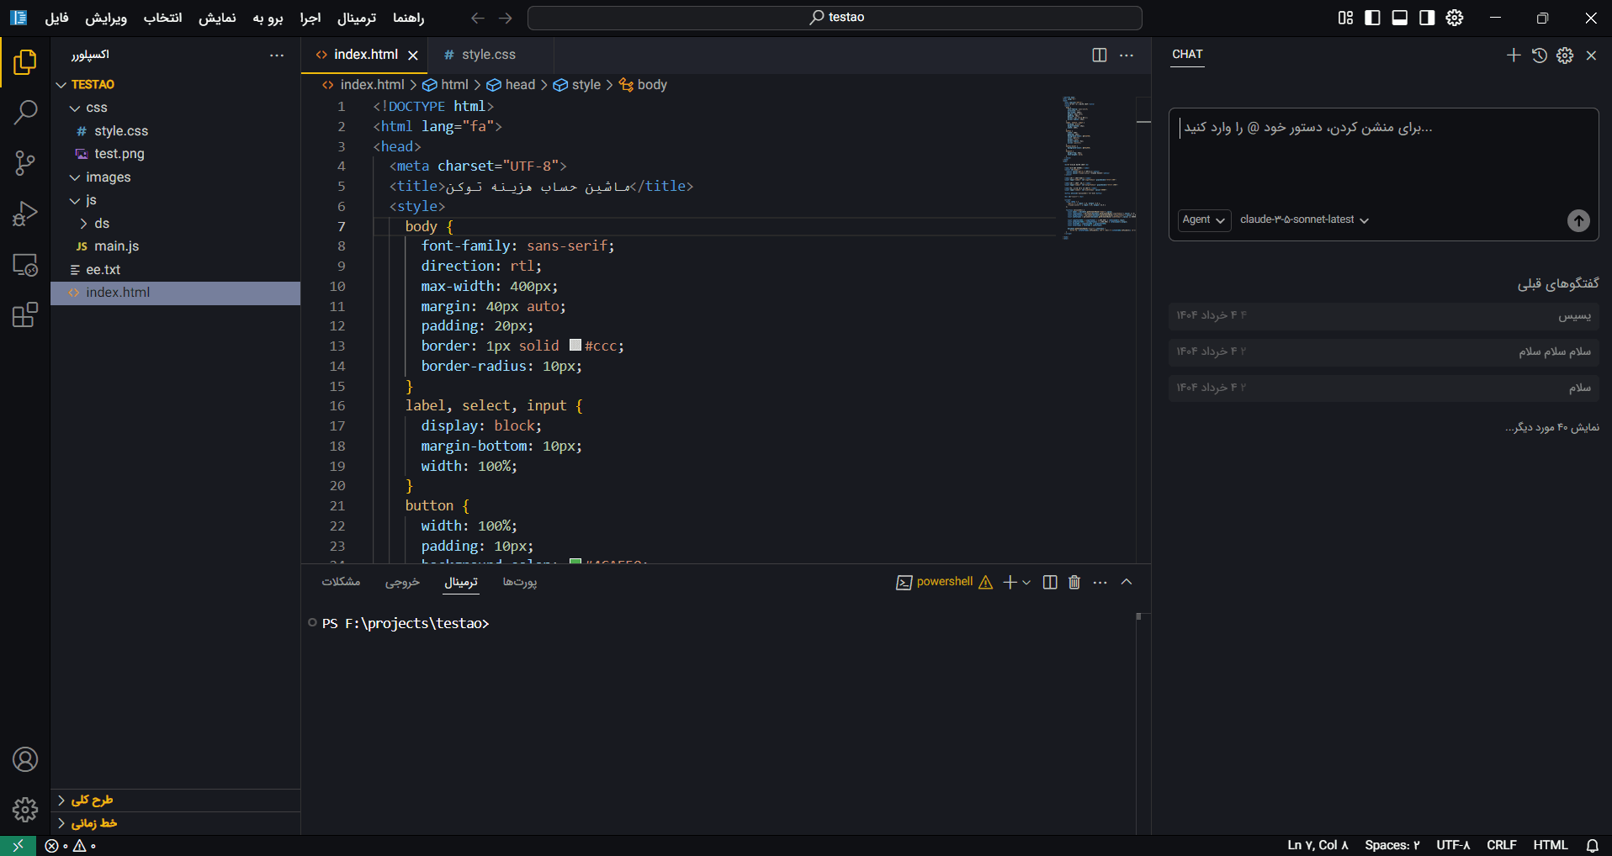The width and height of the screenshot is (1612, 856).
Task: Expand the طرح کلی outline section
Action: point(175,800)
